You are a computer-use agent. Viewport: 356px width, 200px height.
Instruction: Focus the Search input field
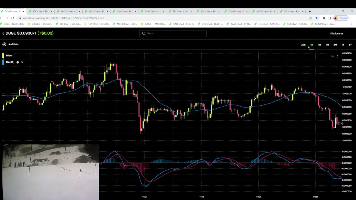tap(173, 33)
